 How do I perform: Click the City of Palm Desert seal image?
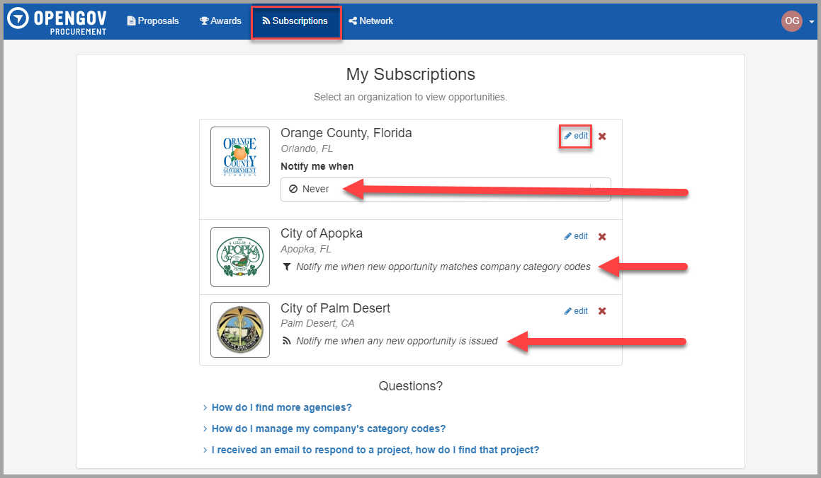pos(239,330)
